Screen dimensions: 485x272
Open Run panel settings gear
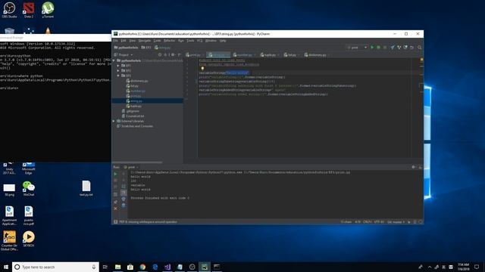click(x=413, y=167)
